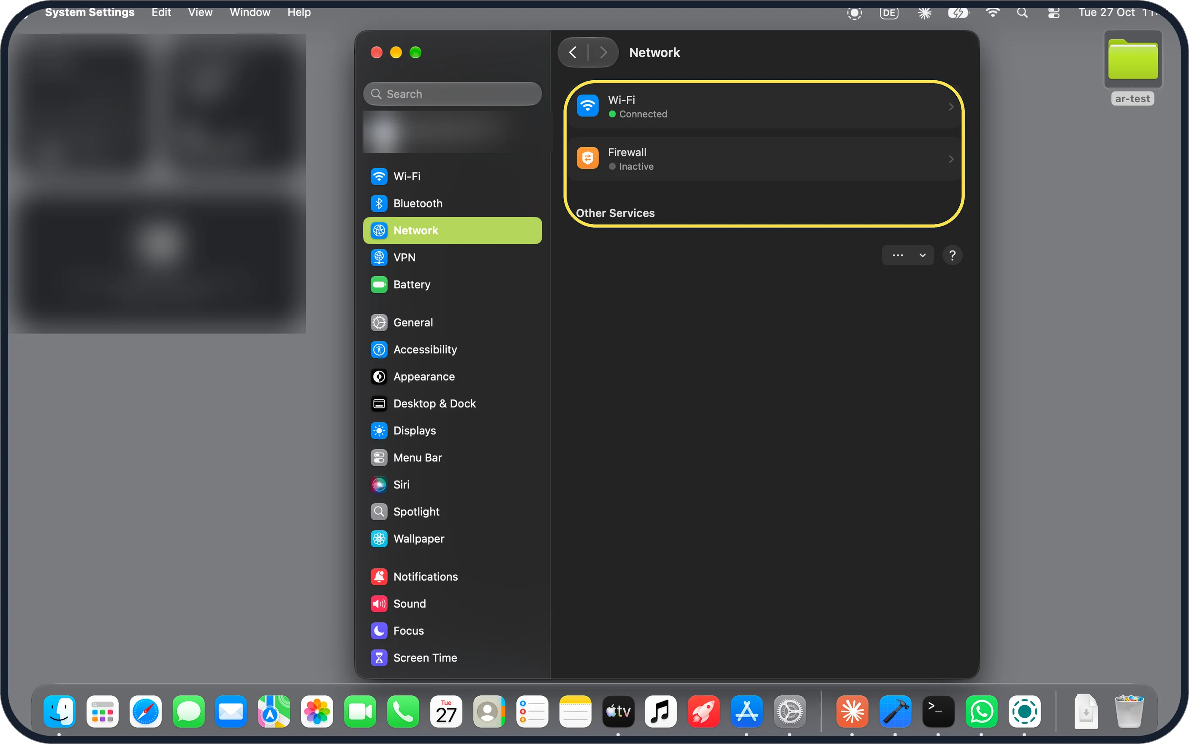Open Spotlight settings

pyautogui.click(x=452, y=512)
